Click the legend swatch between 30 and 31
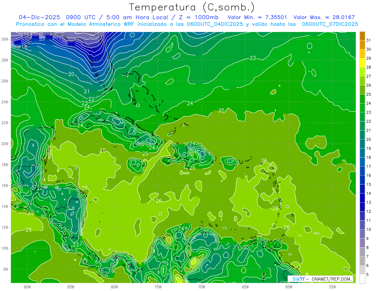The height and width of the screenshot is (291, 377). pyautogui.click(x=362, y=45)
